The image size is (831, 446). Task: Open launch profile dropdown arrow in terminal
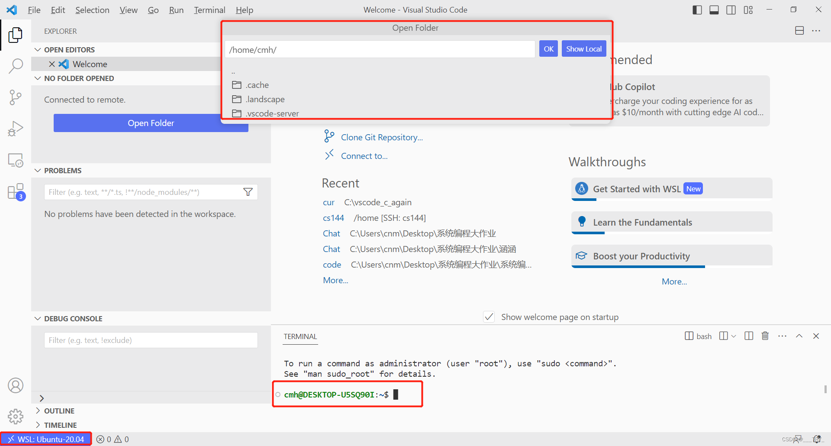(734, 336)
